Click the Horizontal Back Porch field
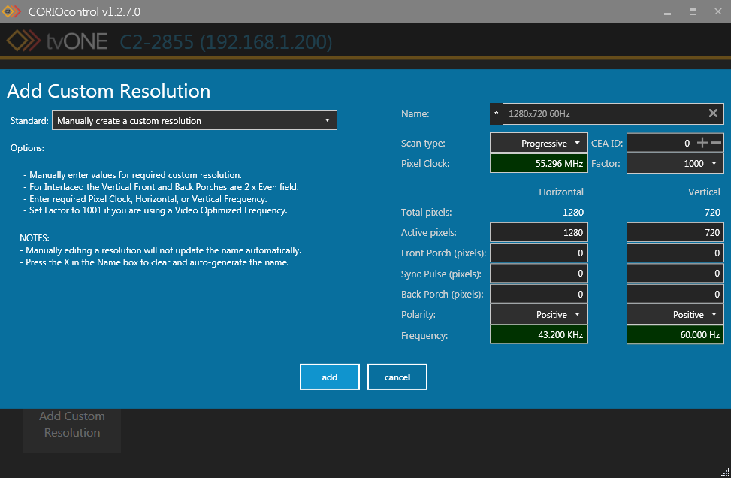The height and width of the screenshot is (478, 731). [x=539, y=294]
